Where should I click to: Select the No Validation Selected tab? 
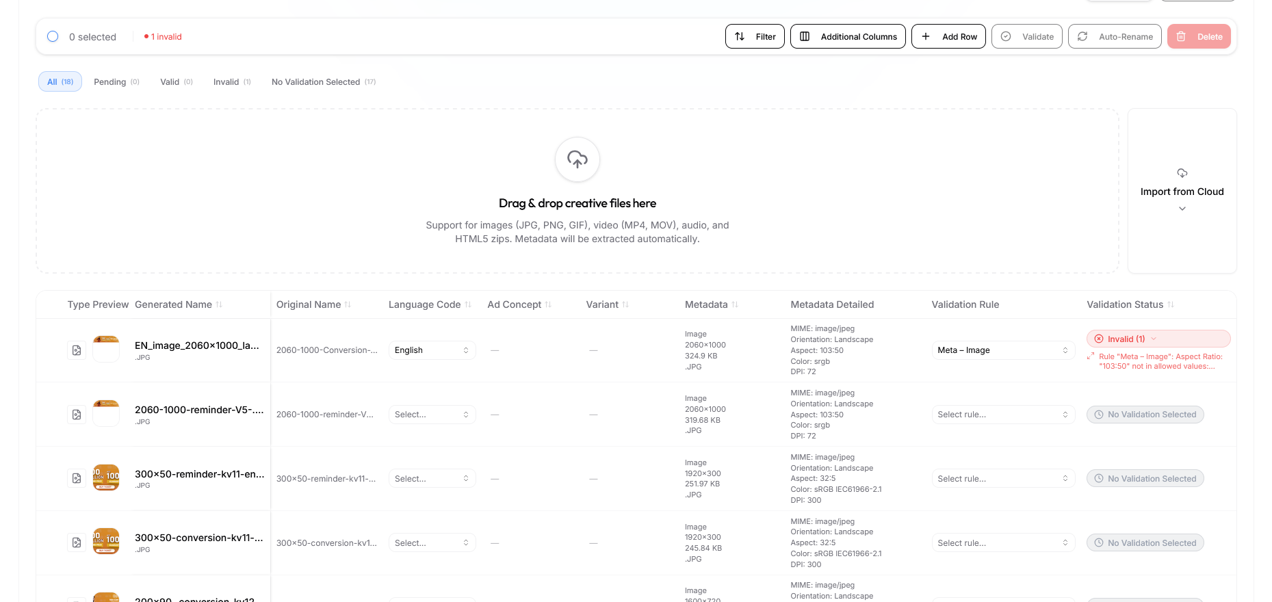click(x=324, y=82)
